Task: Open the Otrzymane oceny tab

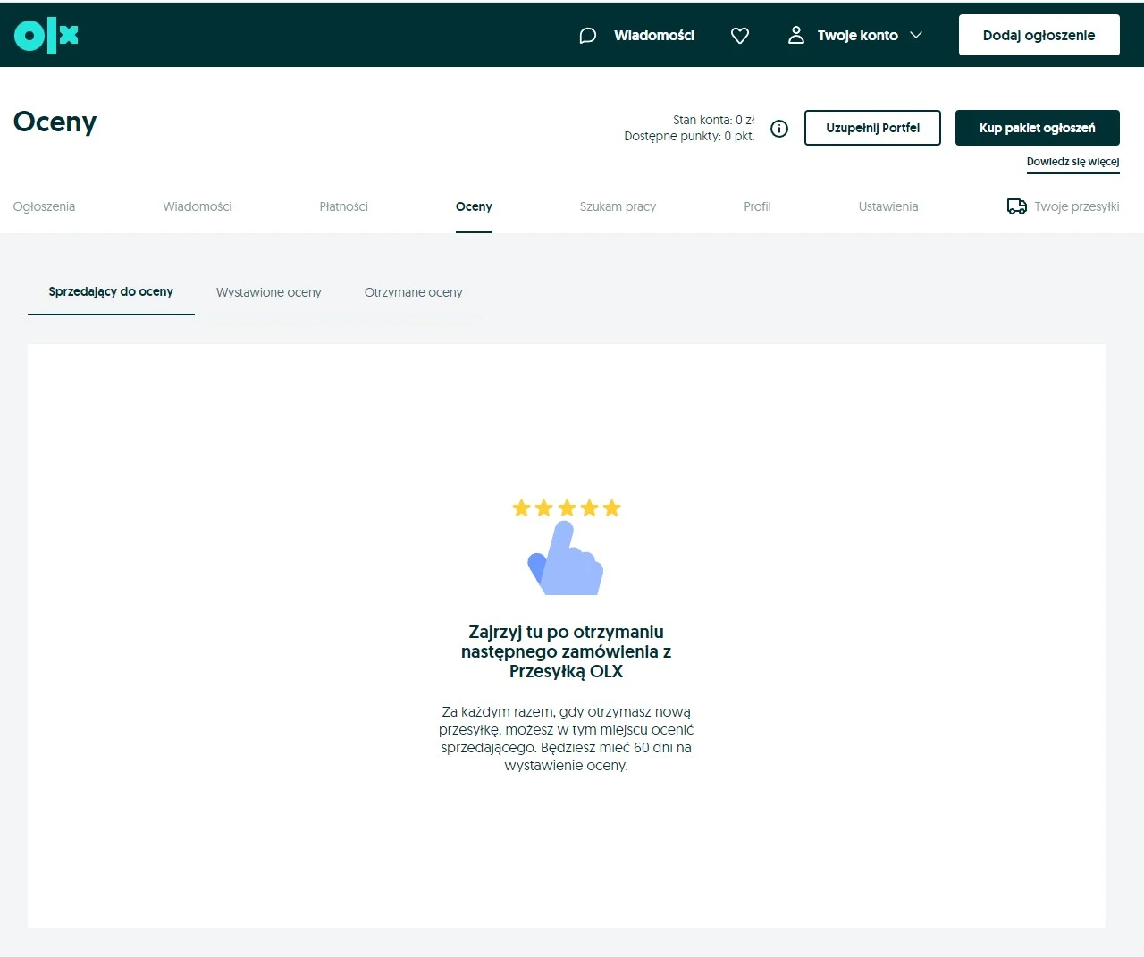Action: 413,292
